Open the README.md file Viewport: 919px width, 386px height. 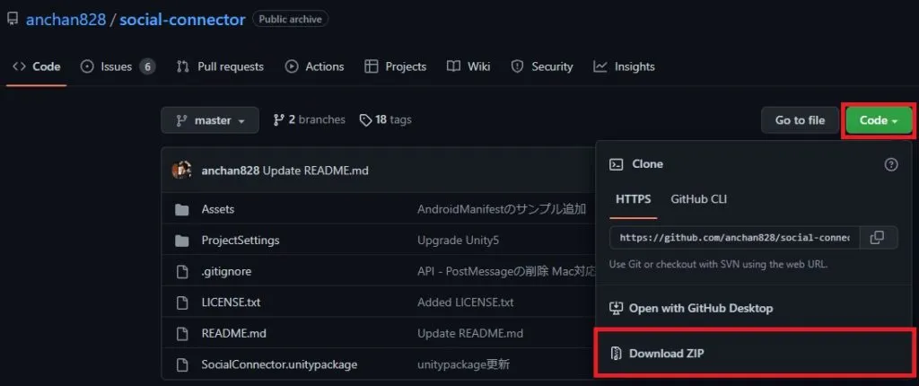point(233,333)
